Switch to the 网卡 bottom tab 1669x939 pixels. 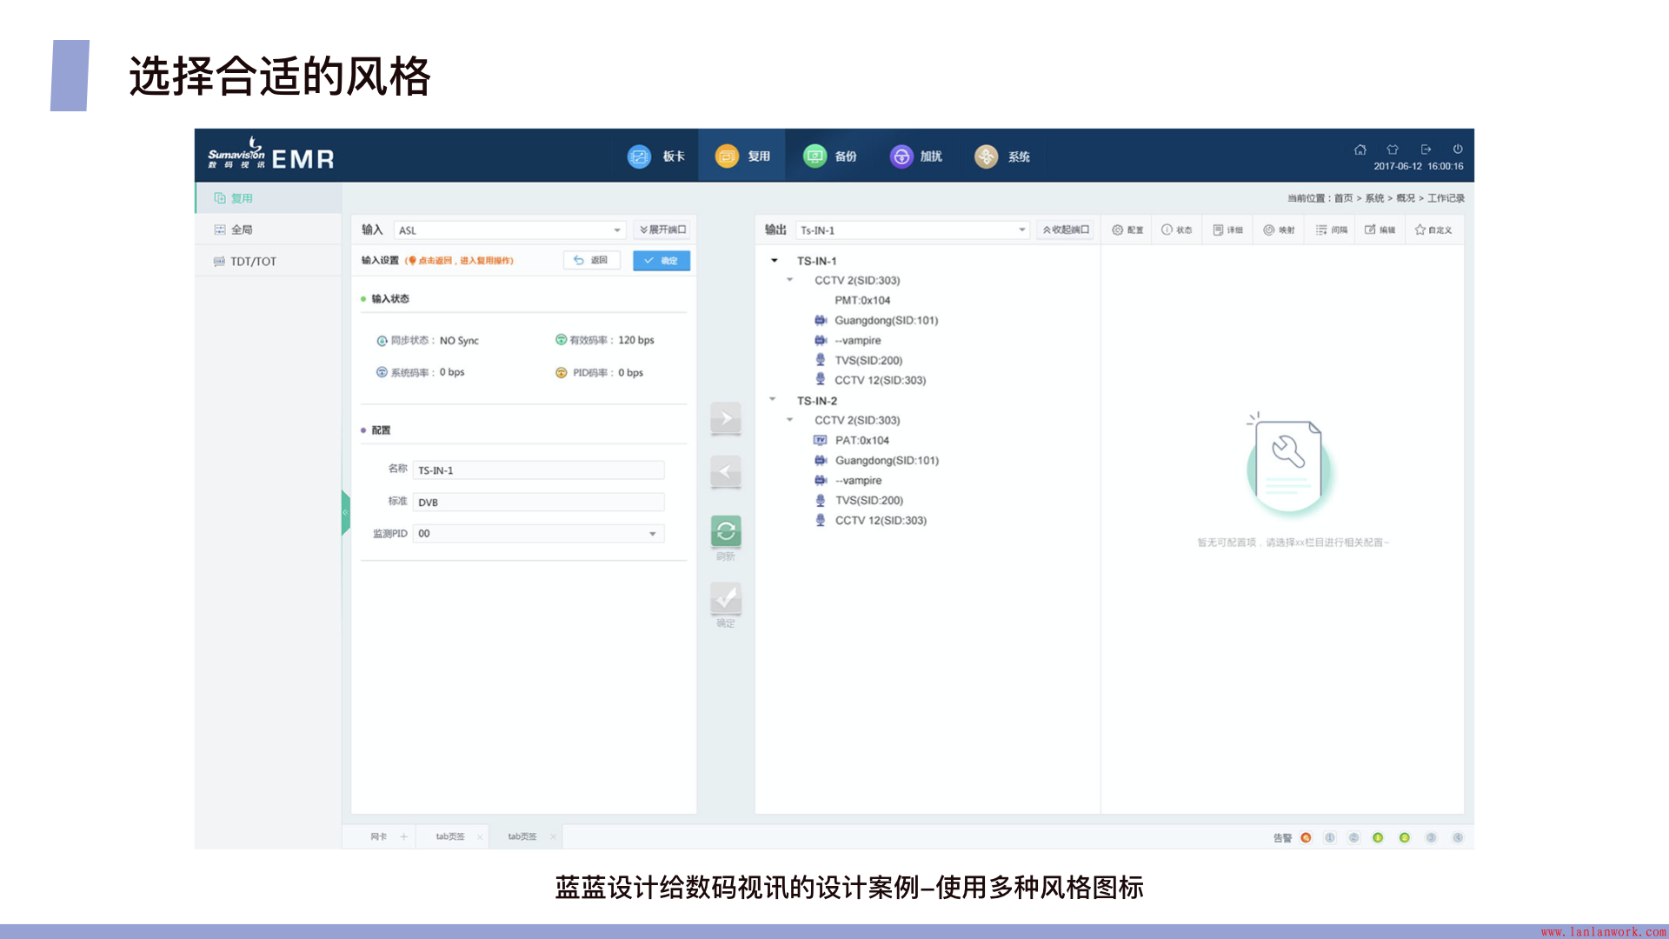(x=378, y=836)
